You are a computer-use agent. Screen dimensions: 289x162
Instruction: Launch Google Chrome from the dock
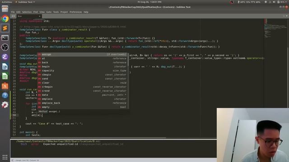[5, 18]
